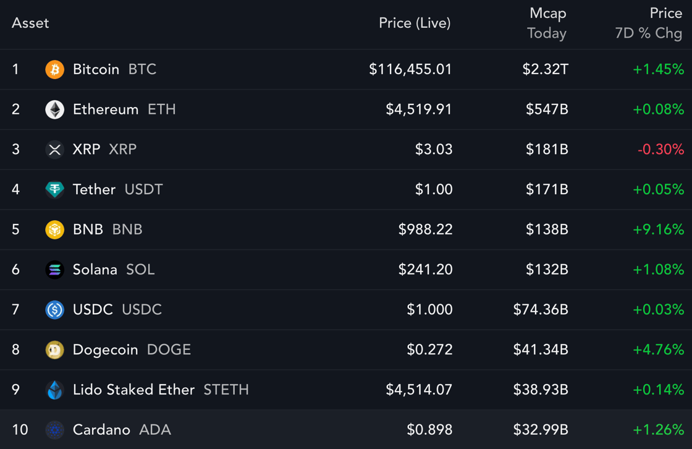692x449 pixels.
Task: Sort by Price (Live) column header
Action: (415, 23)
